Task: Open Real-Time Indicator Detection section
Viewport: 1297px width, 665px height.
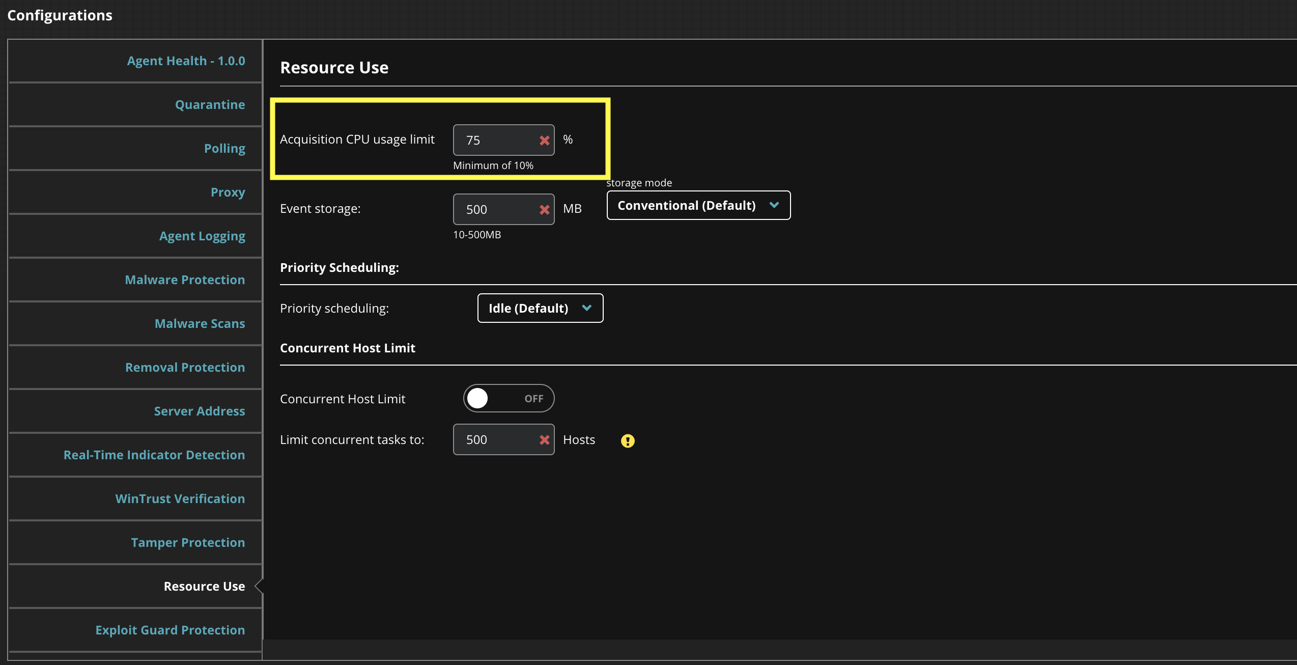Action: [x=135, y=455]
